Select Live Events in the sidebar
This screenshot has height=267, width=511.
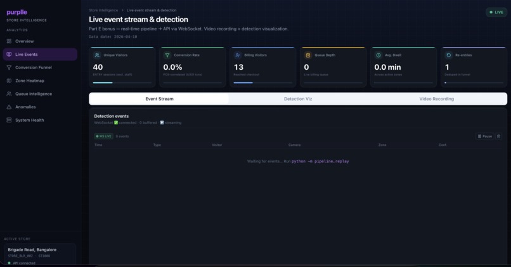tap(40, 55)
